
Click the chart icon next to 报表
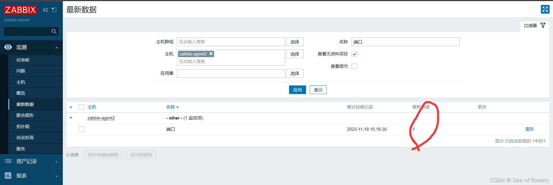8,175
